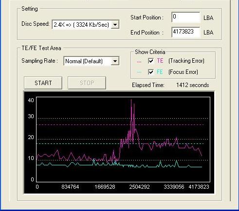
Task: Expand the Sampling Rate dropdown arrow
Action: (115, 61)
